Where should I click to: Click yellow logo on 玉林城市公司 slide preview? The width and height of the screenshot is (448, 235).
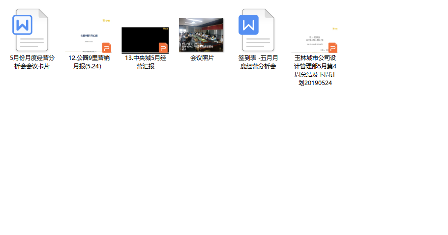(334, 29)
